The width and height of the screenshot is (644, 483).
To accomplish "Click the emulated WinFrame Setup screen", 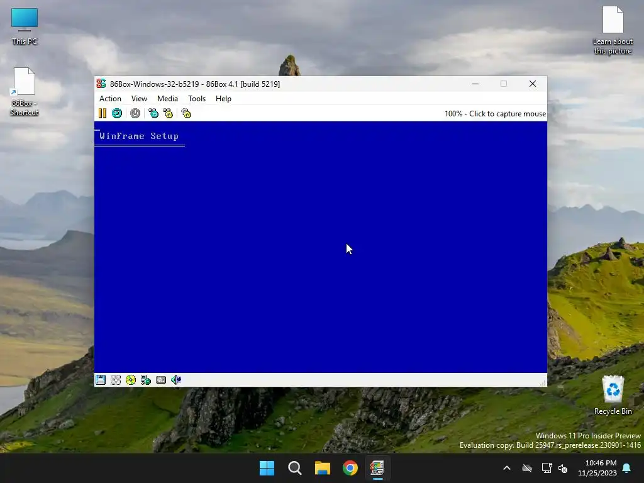I will pos(320,247).
